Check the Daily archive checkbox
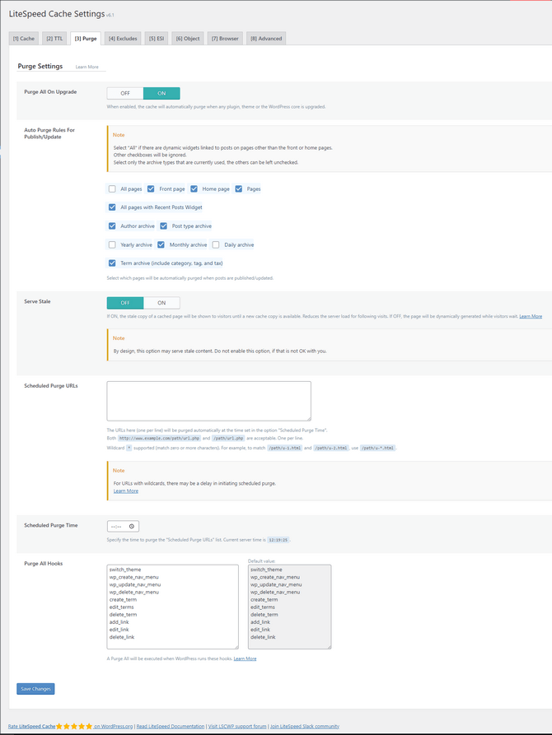The height and width of the screenshot is (735, 552). click(x=216, y=244)
